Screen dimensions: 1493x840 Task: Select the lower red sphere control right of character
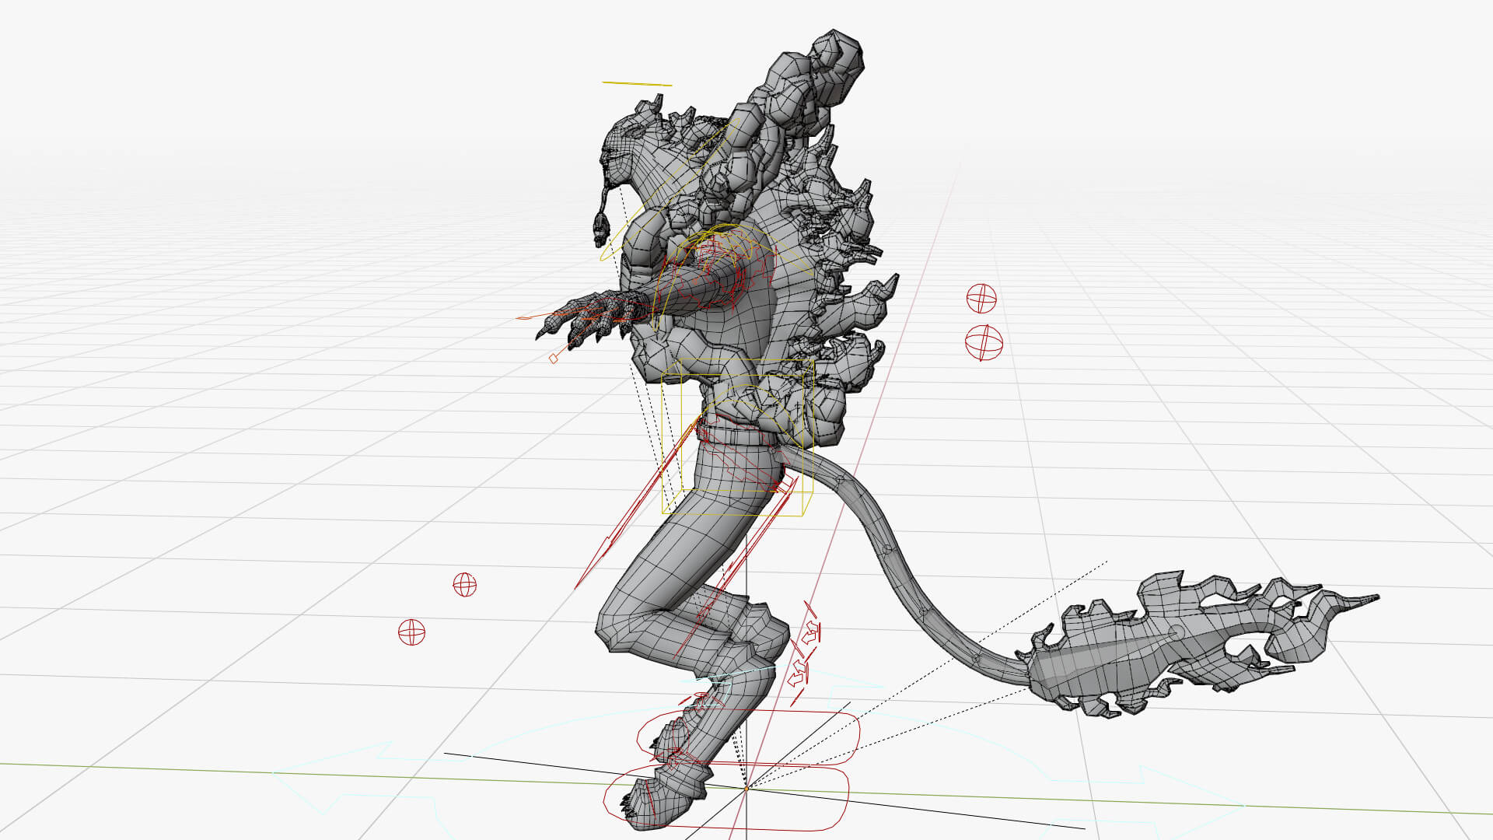(x=984, y=342)
